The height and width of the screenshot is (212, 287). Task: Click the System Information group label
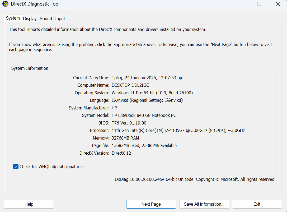click(x=30, y=68)
